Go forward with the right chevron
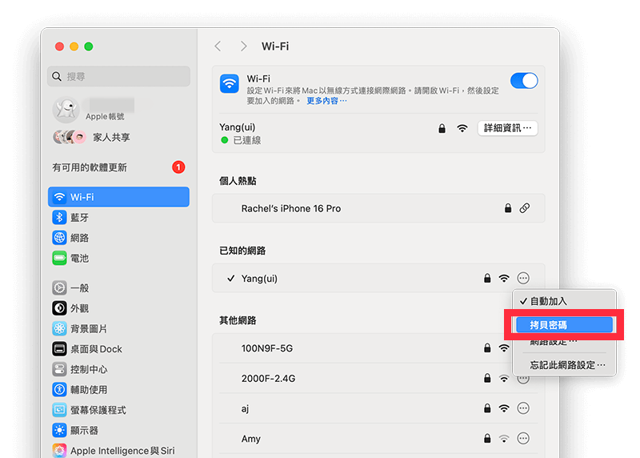640x458 pixels. click(x=244, y=46)
